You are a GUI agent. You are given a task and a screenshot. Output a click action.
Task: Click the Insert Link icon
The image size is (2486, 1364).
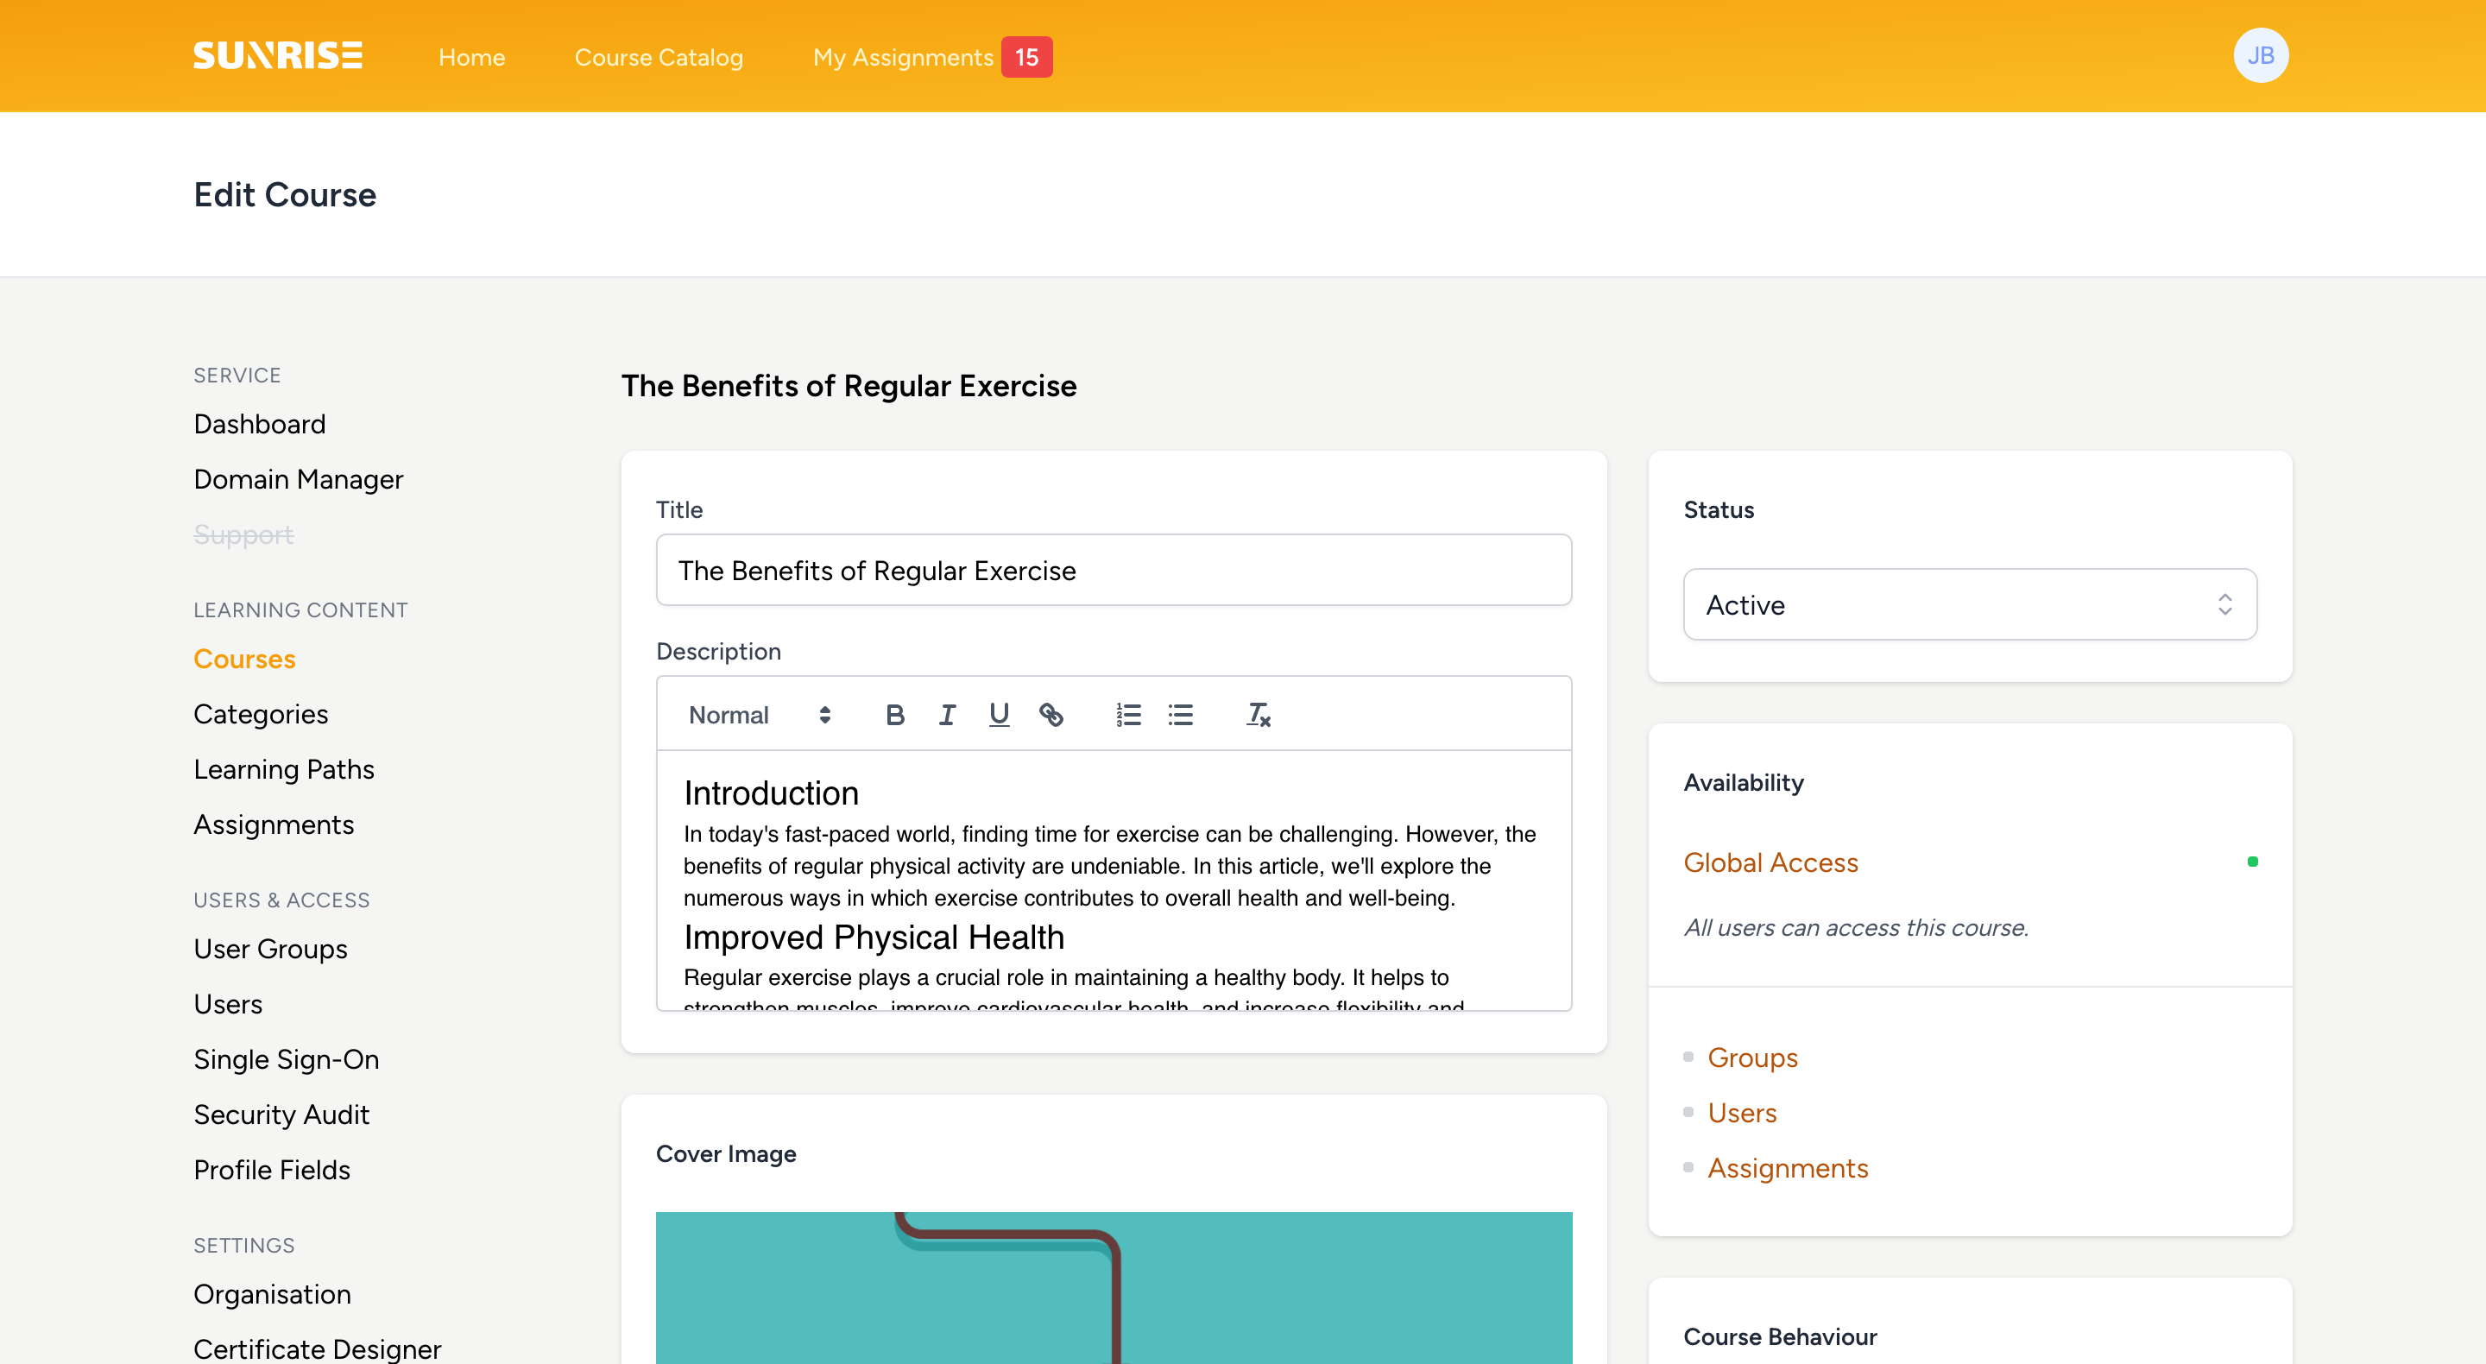click(1052, 714)
